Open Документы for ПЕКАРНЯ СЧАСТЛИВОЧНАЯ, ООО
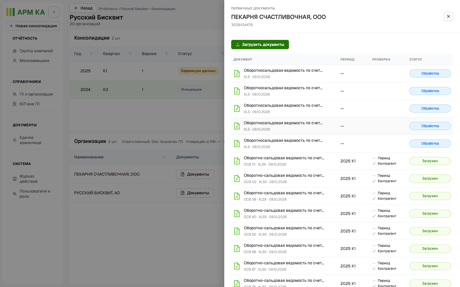 pos(195,174)
